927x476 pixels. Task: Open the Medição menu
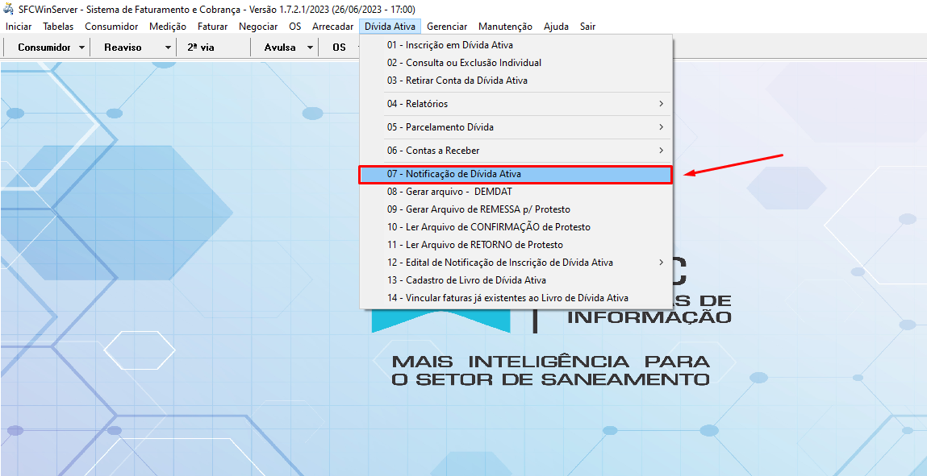[167, 26]
